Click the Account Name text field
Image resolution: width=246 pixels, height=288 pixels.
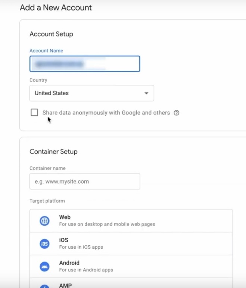(84, 64)
